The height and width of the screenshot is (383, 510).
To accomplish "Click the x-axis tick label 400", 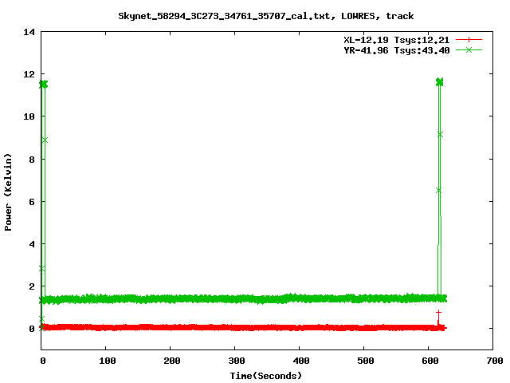I will (x=301, y=361).
